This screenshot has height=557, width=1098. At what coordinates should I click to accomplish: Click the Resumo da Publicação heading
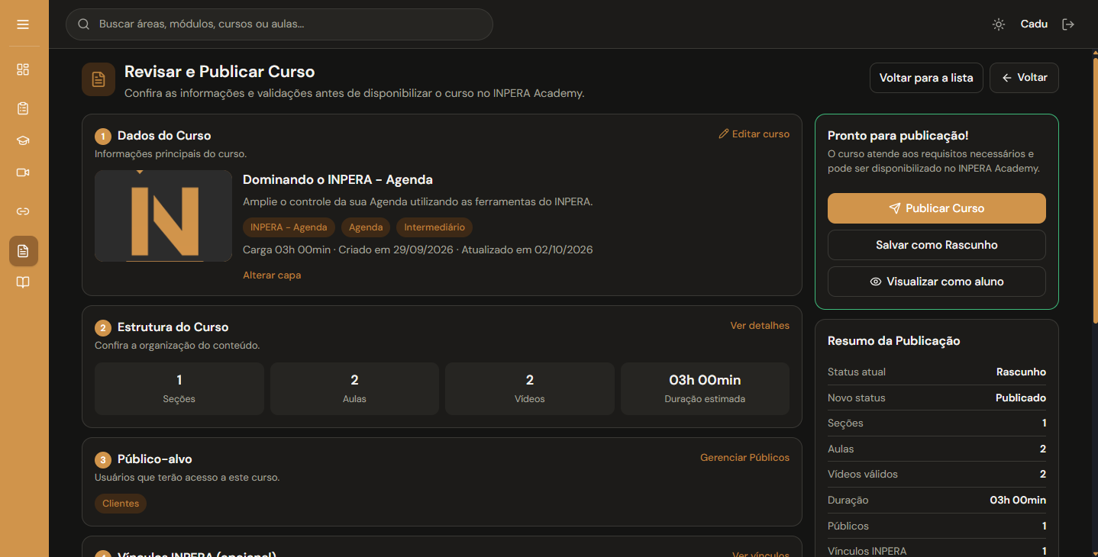pyautogui.click(x=894, y=341)
